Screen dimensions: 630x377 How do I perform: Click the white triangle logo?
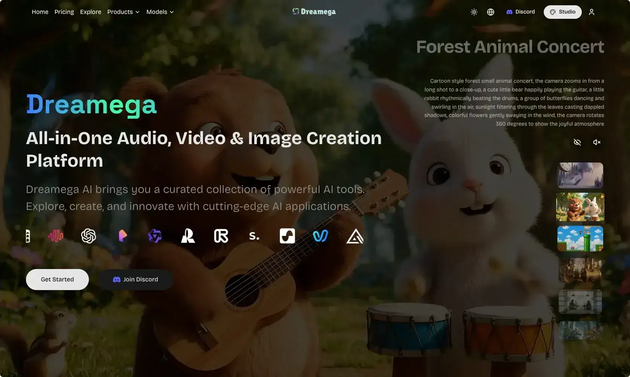point(355,237)
